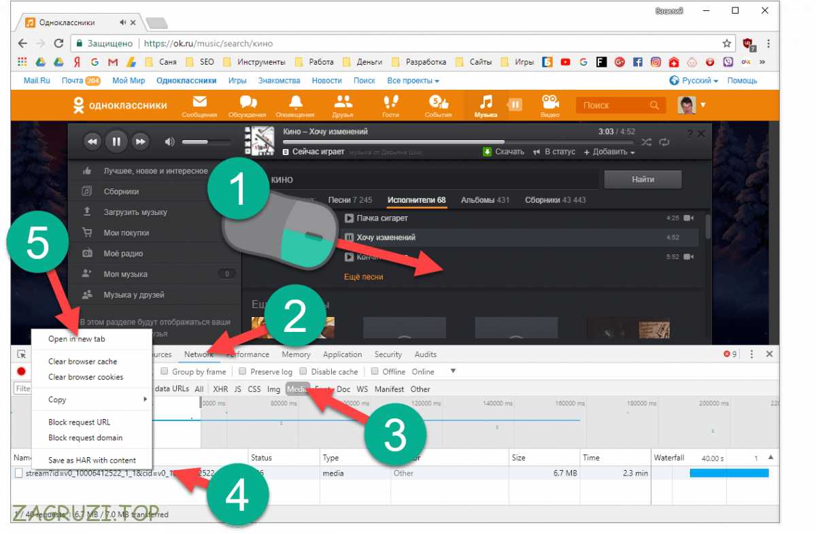Mute using the speaker volume icon
This screenshot has width=816, height=534.
(x=169, y=141)
